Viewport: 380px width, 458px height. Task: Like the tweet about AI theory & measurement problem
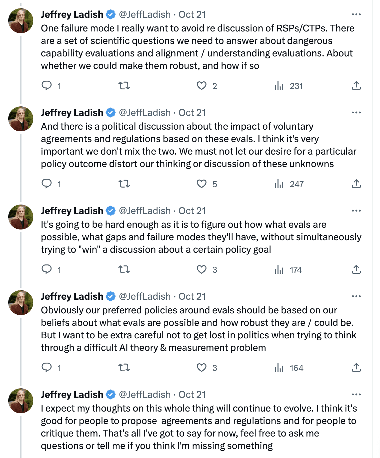201,368
